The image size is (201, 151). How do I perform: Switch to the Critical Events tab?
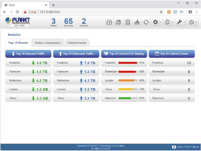tap(77, 43)
